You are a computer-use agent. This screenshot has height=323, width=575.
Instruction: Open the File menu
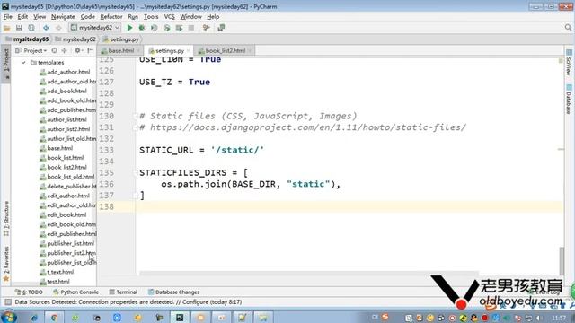(x=8, y=17)
